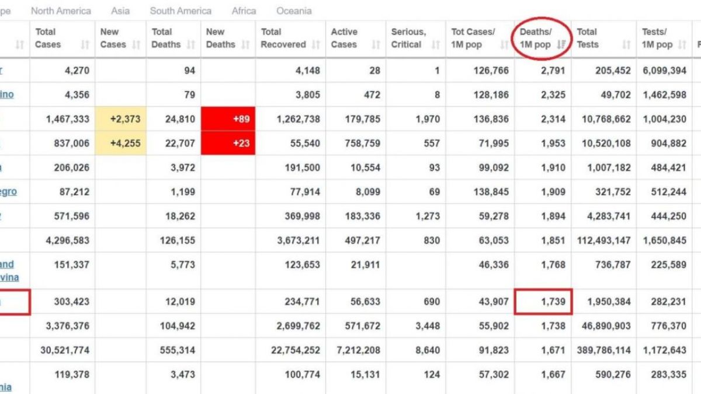
Task: Click the Tests/1M pop header label
Action: [x=657, y=38]
